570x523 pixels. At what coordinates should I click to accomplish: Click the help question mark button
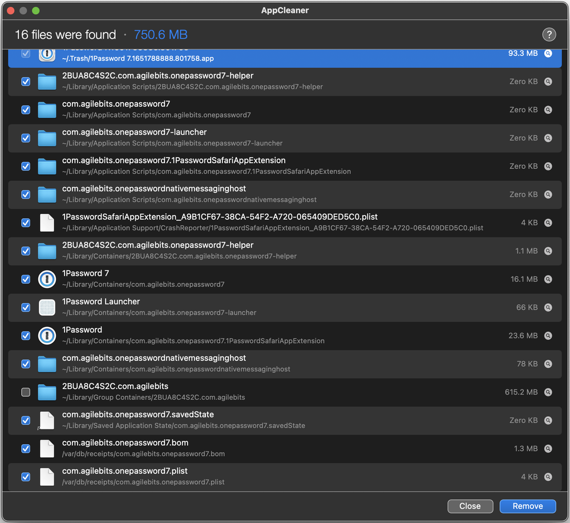[x=548, y=35]
